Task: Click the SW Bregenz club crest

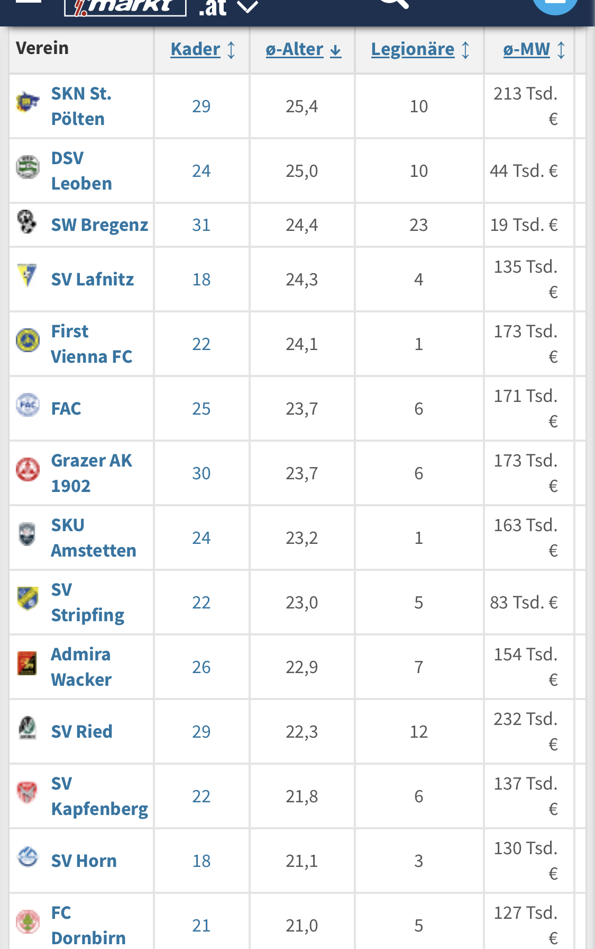Action: tap(27, 221)
